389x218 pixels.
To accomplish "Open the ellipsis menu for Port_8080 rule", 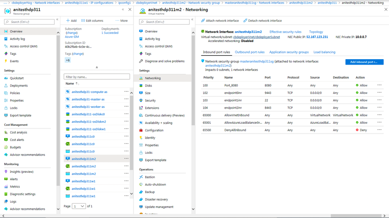I will coord(379,85).
